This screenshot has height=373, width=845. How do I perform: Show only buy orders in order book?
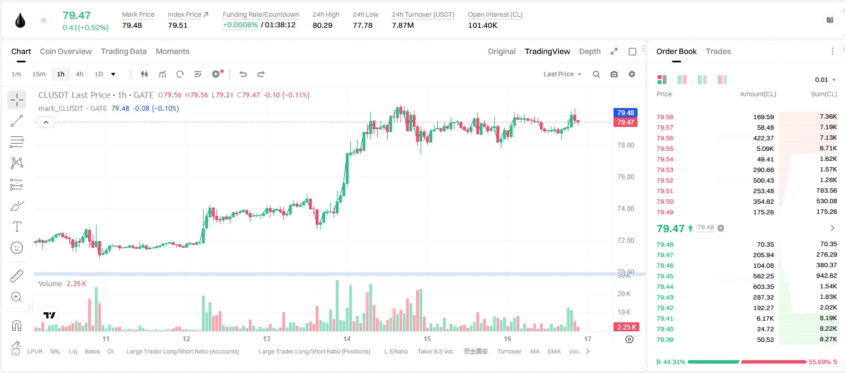coord(702,80)
